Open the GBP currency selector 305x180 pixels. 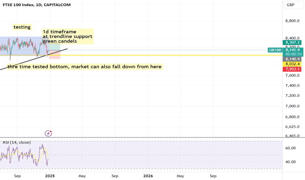(293, 5)
